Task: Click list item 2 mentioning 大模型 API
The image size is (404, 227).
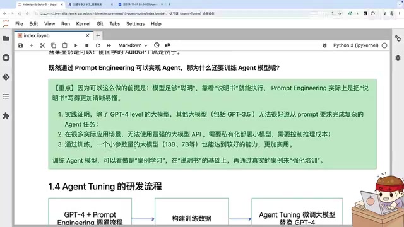Action: 194,134
